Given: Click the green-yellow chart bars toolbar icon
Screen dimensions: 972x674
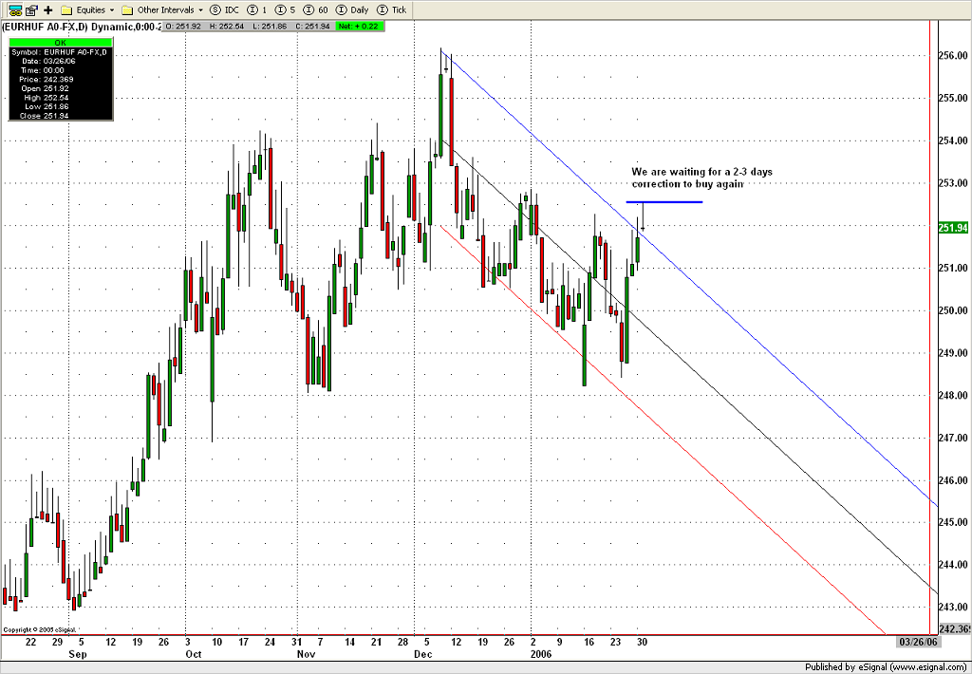Looking at the screenshot, I should [x=13, y=9].
